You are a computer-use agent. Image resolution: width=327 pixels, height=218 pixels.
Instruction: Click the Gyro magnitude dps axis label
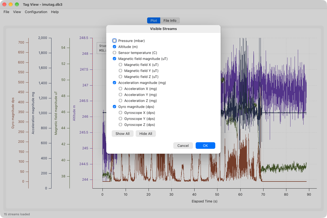pos(13,113)
